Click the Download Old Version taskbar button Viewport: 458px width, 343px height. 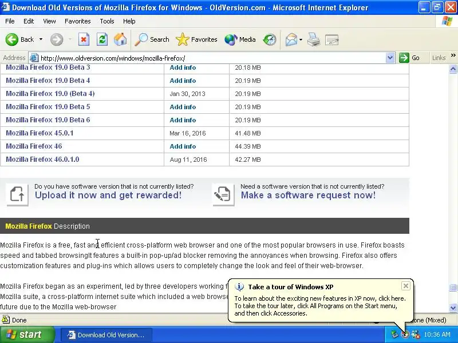click(x=106, y=335)
